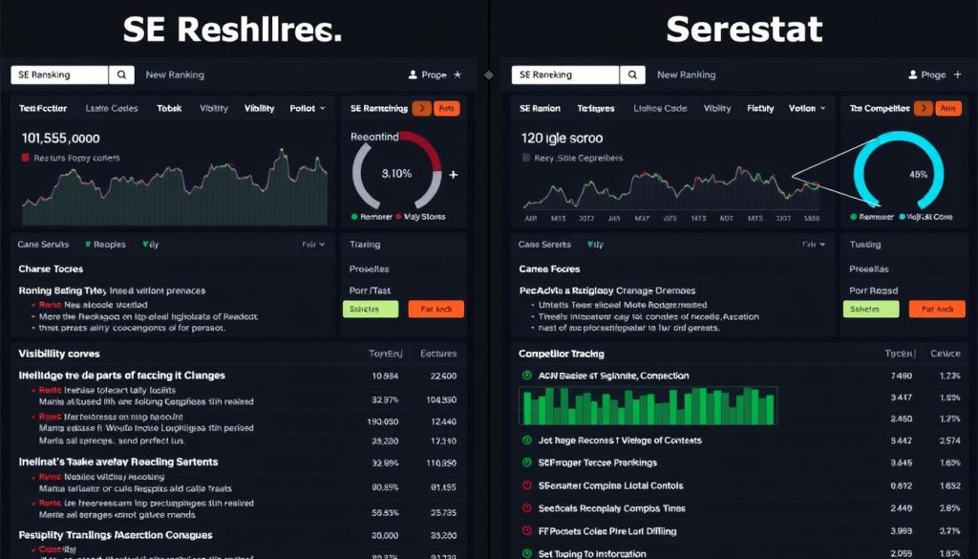The image size is (978, 559).
Task: Open the Votion dropdown in right navigation
Action: click(805, 108)
